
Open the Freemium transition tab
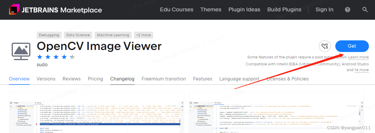164,79
